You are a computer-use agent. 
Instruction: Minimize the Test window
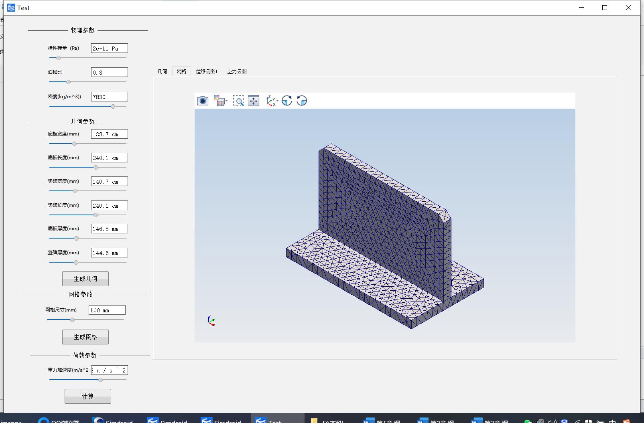[582, 8]
